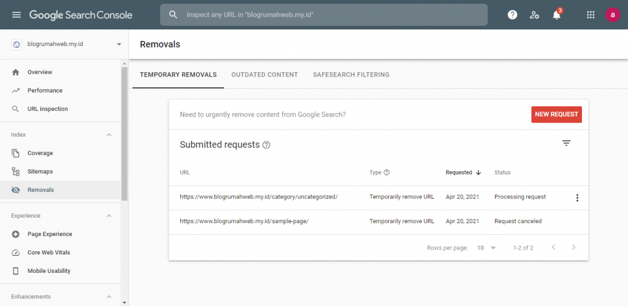
Task: Click the '1-2 of 2' pagination text
Action: (x=523, y=248)
